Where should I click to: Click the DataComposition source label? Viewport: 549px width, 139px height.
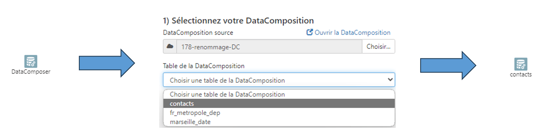(198, 33)
